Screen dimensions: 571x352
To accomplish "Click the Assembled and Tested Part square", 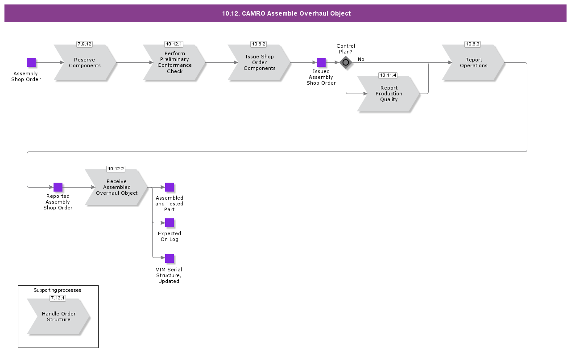I will (170, 187).
